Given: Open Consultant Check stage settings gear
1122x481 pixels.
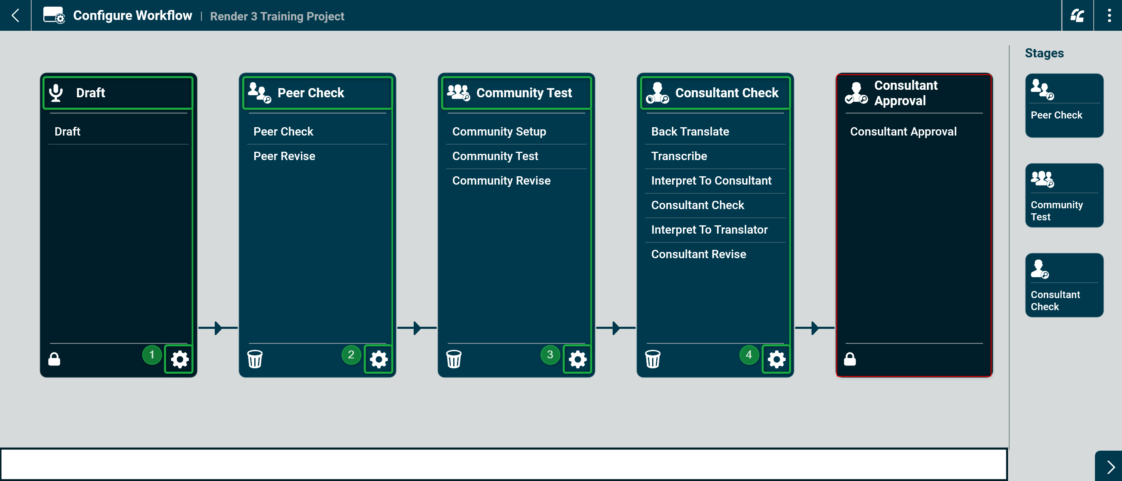Looking at the screenshot, I should point(776,359).
